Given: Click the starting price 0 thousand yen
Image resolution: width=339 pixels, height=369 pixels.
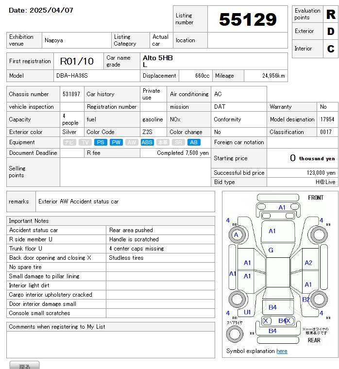Looking at the screenshot, I should pyautogui.click(x=312, y=158).
